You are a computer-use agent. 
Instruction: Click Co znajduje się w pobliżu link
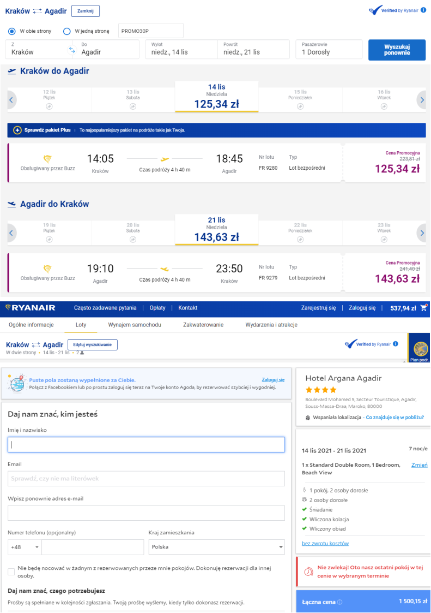394,418
